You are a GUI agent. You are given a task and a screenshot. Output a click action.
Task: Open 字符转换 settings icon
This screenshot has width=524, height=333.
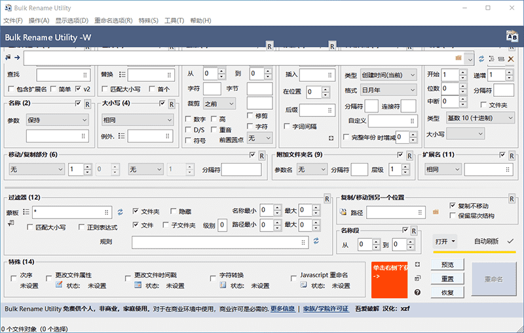223,285
